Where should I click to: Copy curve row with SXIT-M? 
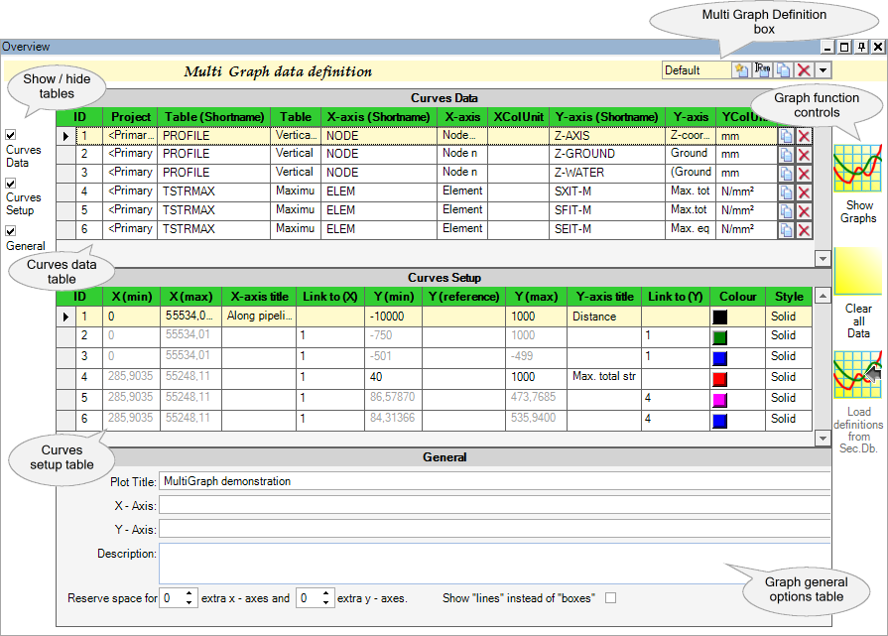tap(786, 191)
